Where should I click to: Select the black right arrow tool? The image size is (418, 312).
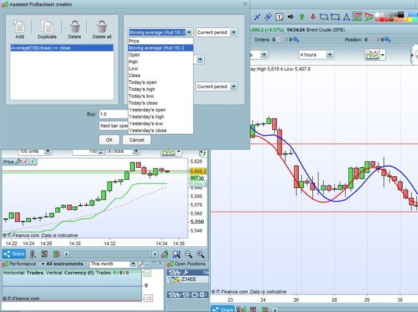point(290,17)
